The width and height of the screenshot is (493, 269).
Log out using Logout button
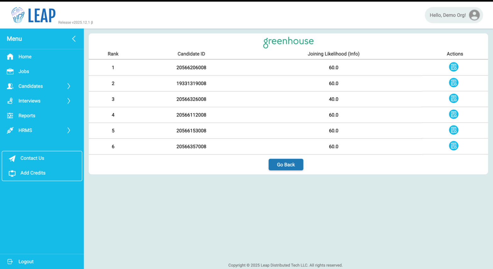[26, 261]
